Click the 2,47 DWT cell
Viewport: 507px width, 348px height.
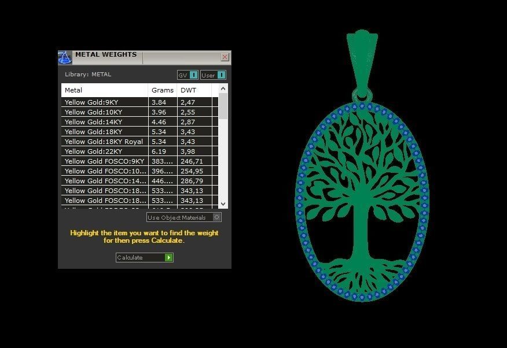tap(194, 102)
